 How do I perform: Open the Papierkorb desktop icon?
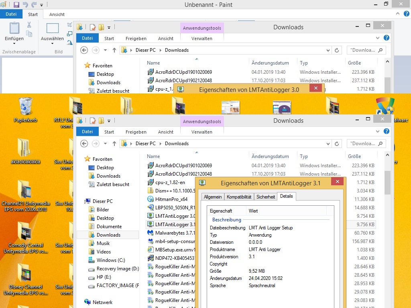(25, 109)
